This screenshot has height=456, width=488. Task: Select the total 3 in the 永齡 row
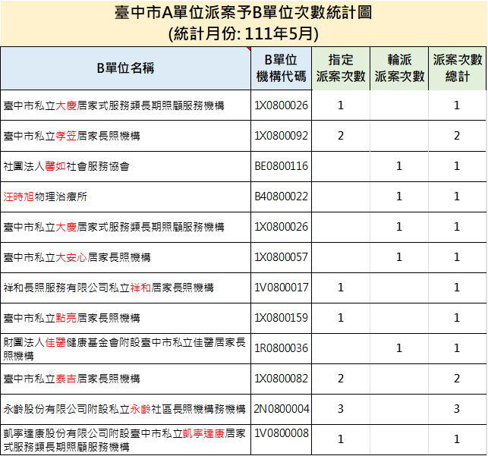pos(457,409)
